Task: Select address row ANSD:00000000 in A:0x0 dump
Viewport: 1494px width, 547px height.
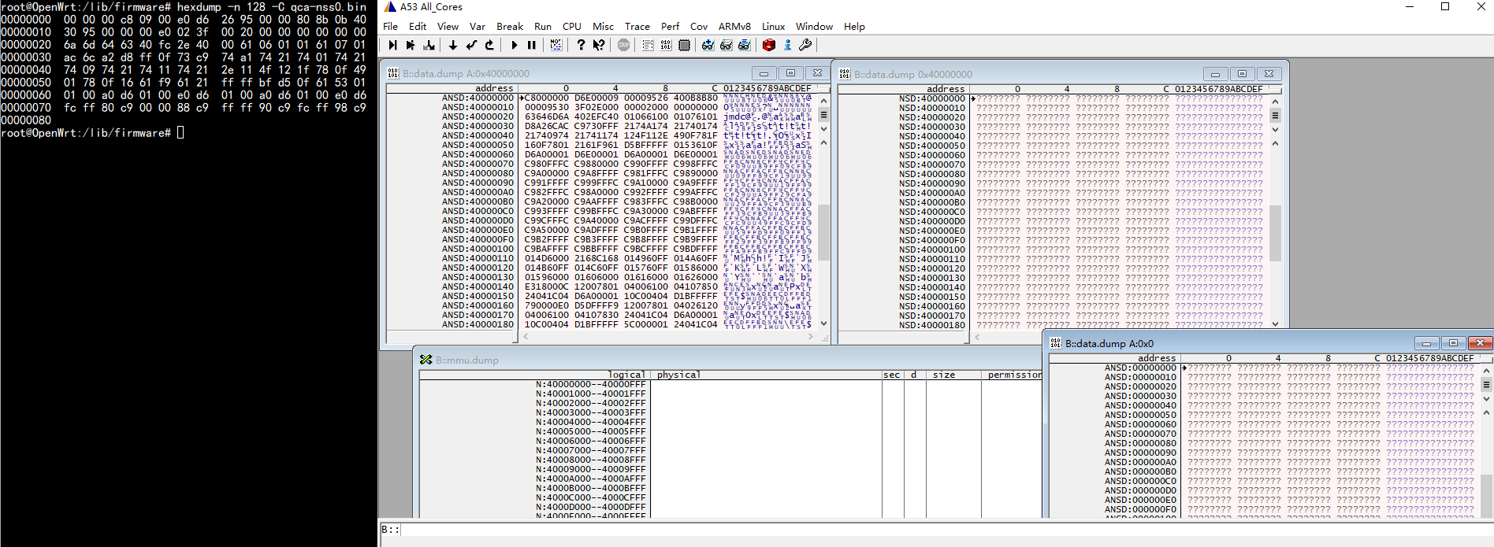Action: (x=1140, y=368)
